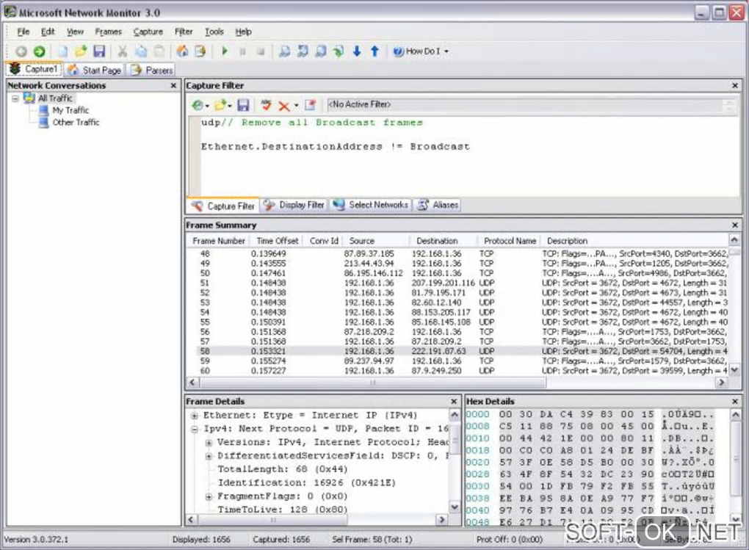This screenshot has width=749, height=550.
Task: Select My Traffic in Network Conversations
Action: [x=70, y=110]
